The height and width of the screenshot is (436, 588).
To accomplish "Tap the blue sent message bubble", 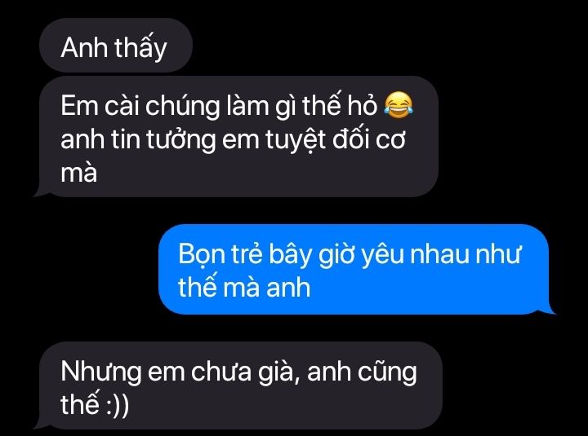I will point(355,270).
